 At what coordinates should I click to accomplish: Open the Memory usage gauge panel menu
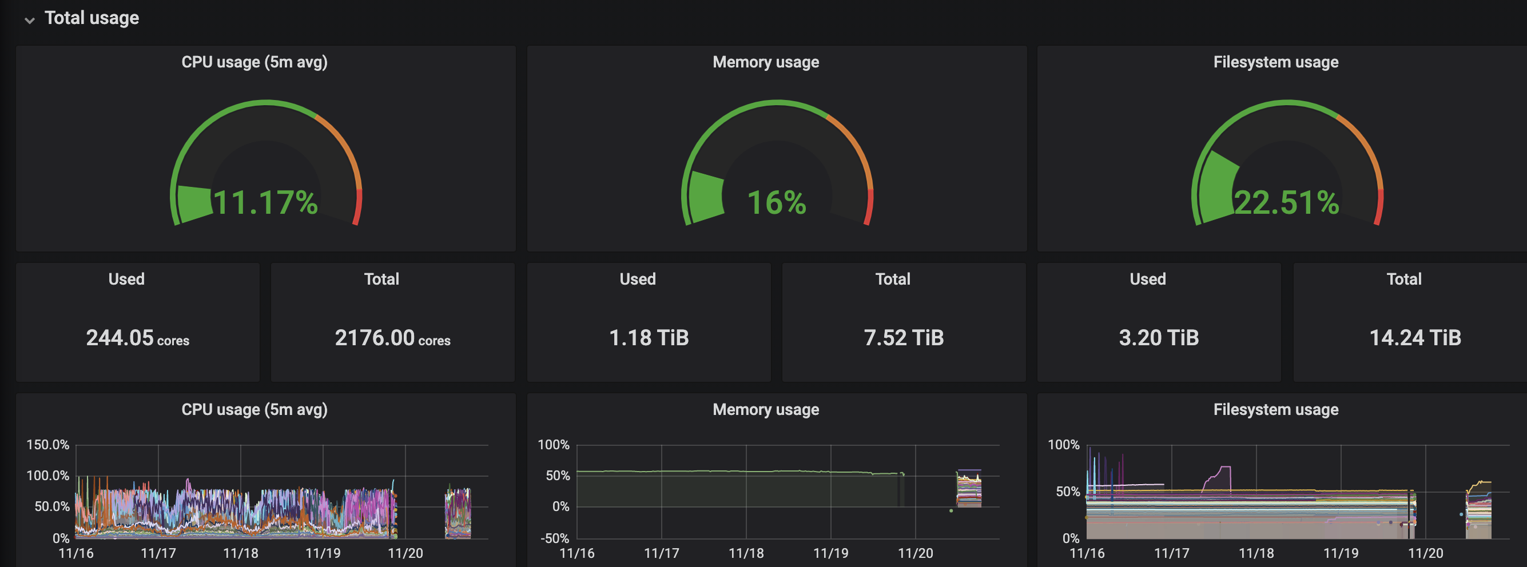coord(766,62)
